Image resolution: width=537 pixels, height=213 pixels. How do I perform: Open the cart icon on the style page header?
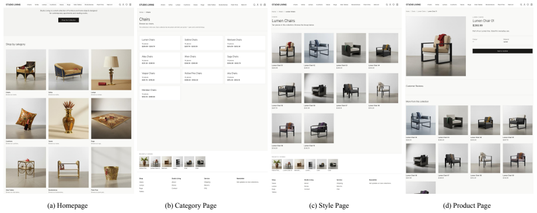(x=397, y=5)
